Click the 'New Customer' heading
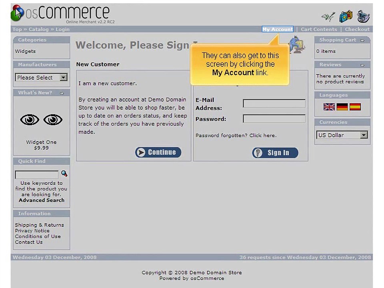 [x=98, y=64]
